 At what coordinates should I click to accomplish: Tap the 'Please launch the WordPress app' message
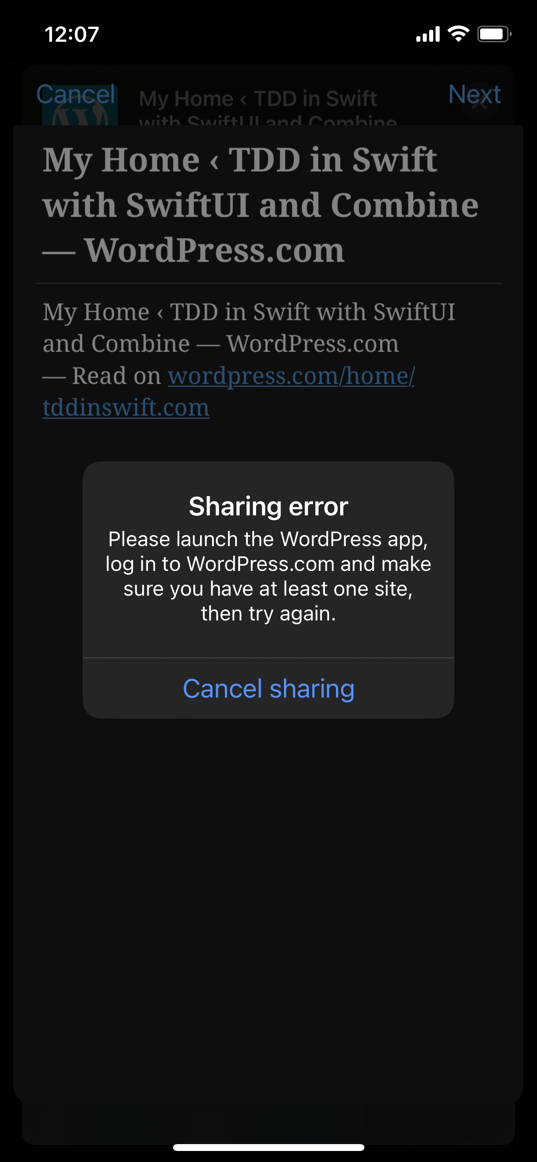click(x=268, y=576)
